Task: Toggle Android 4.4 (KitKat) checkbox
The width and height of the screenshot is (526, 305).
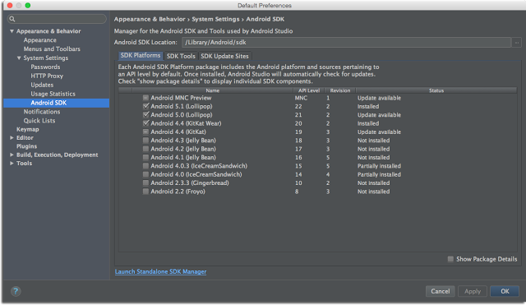Action: pos(145,132)
